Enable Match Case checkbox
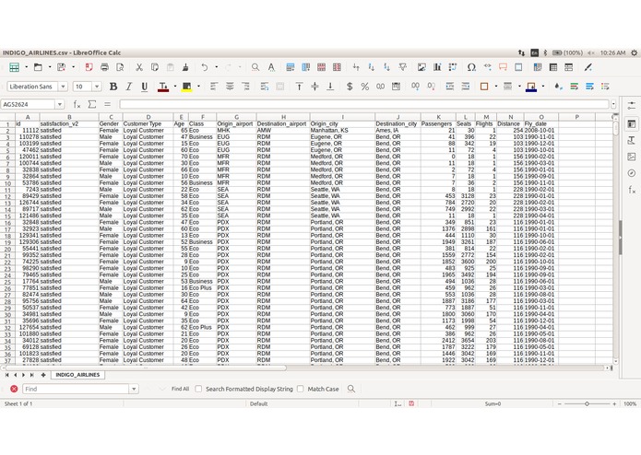Viewport: 641px width, 455px height. (x=301, y=389)
